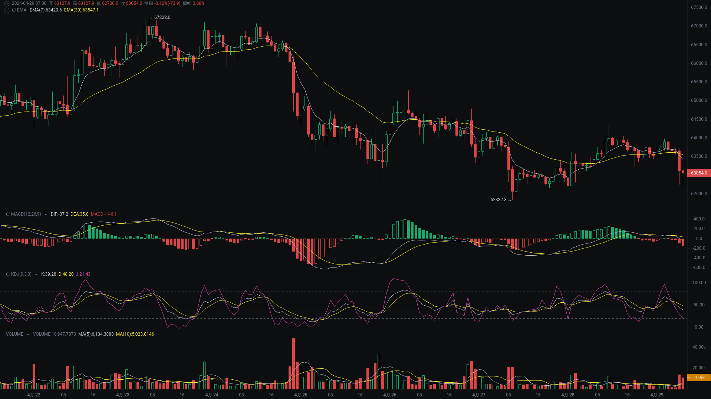
Task: Click the yellow D:48.20 reading
Action: (66, 274)
